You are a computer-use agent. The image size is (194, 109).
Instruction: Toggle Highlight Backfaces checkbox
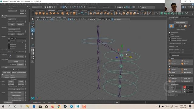point(170,38)
